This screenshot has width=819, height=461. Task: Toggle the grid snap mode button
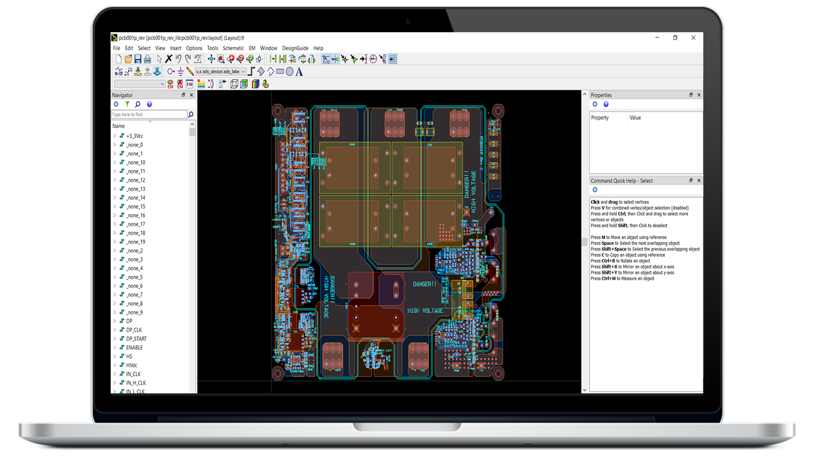(393, 59)
